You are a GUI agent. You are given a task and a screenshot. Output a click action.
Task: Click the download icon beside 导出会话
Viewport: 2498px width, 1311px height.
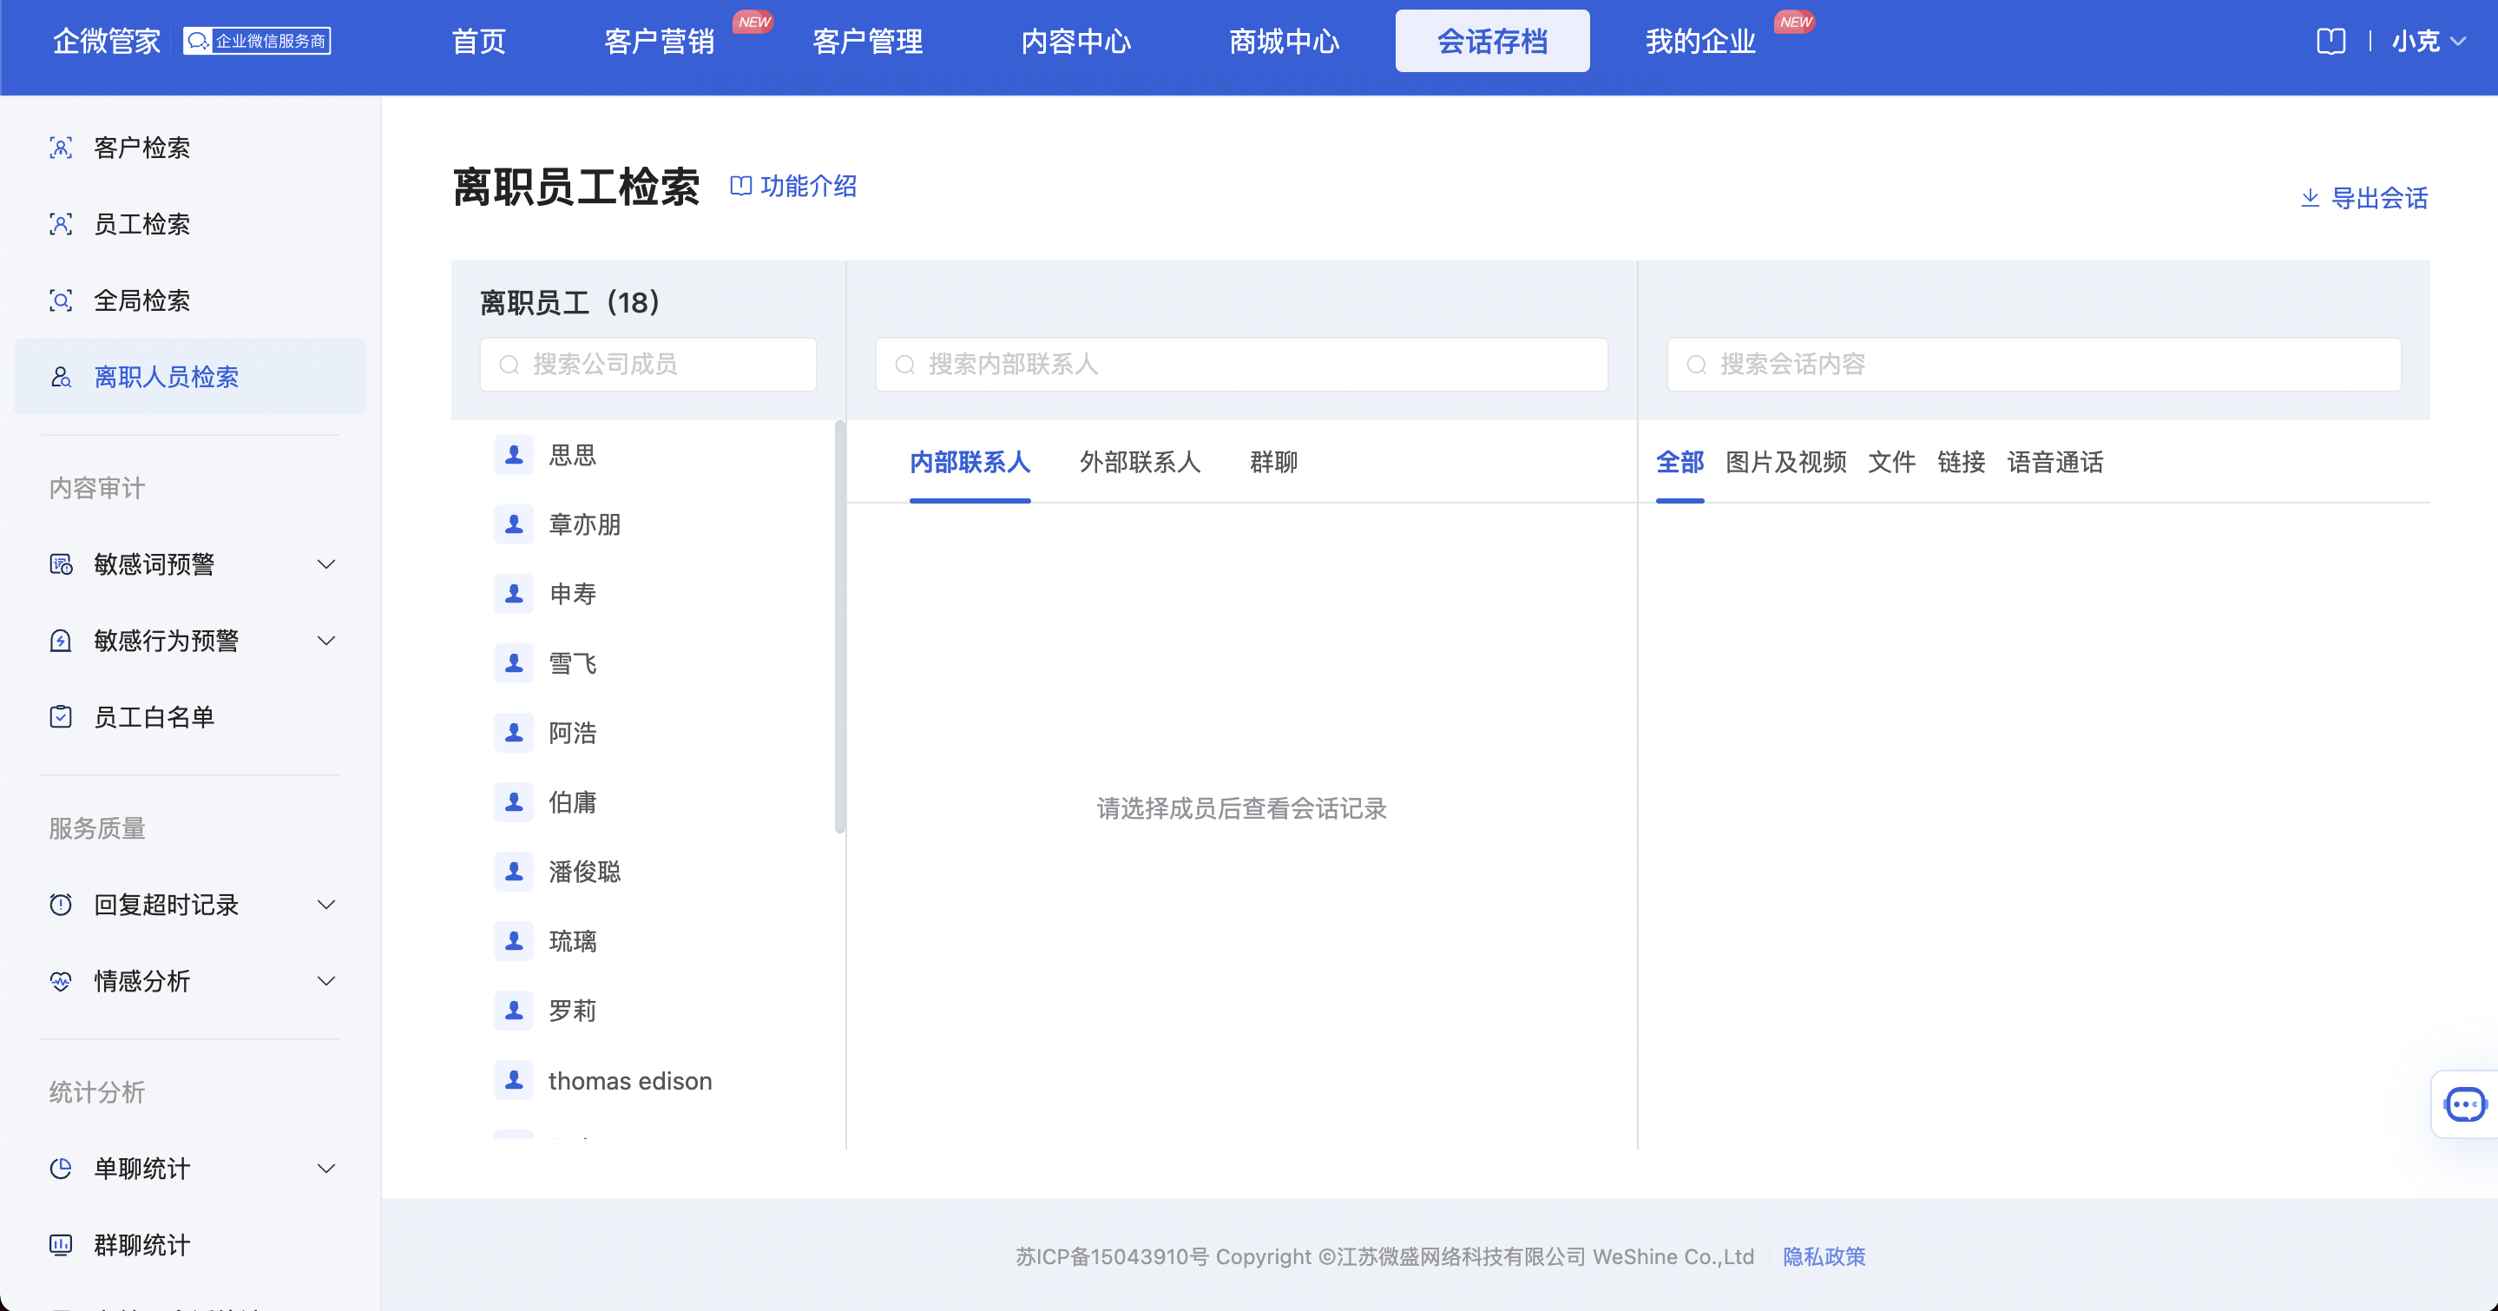click(2311, 198)
